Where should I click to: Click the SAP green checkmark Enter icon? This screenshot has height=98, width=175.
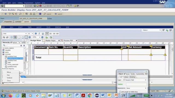[x=2, y=6]
